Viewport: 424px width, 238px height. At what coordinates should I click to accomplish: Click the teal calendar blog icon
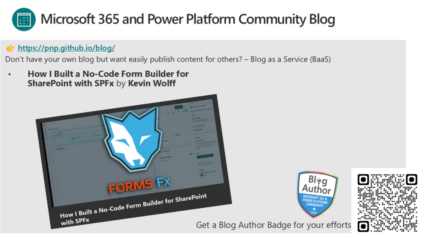coord(24,19)
